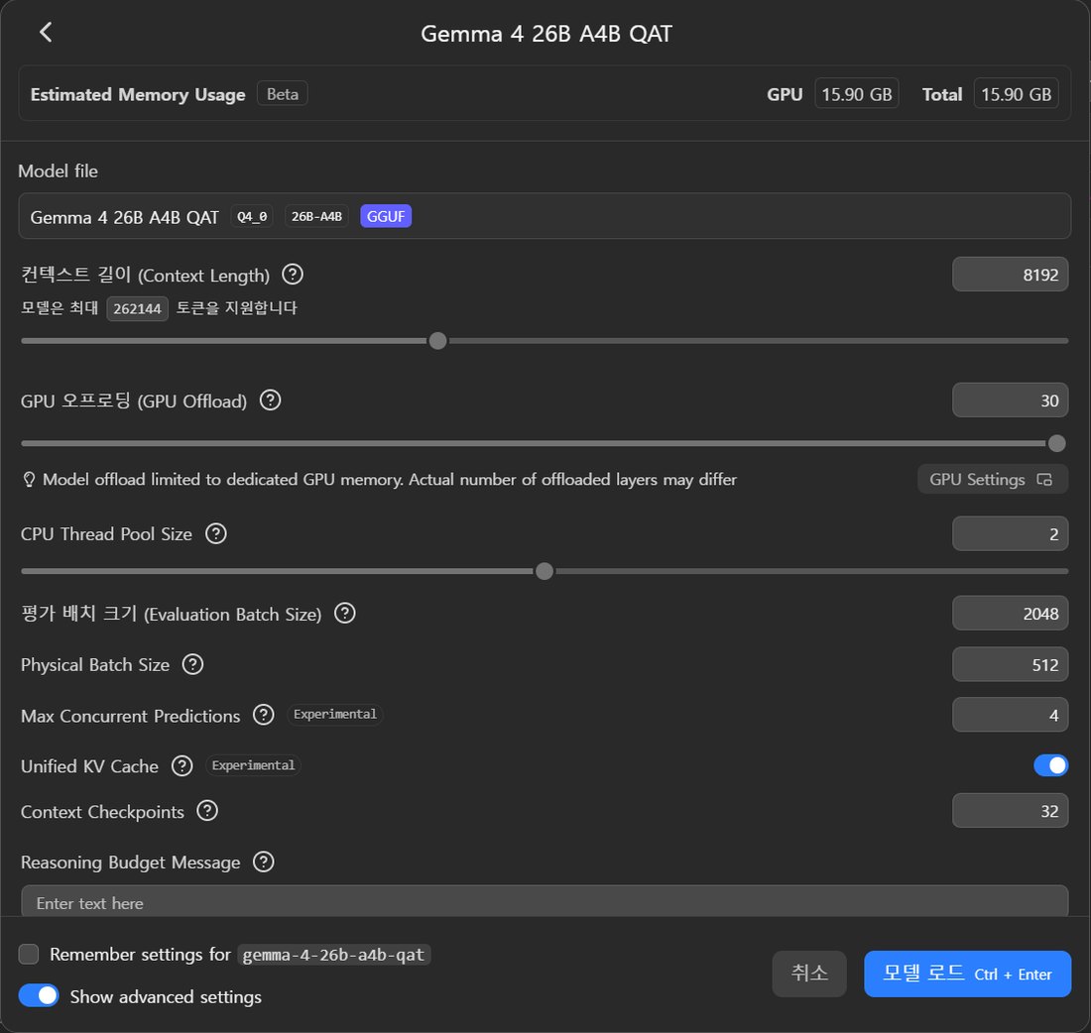Image resolution: width=1091 pixels, height=1033 pixels.
Task: Adjust the CPU Thread Pool Size slider
Action: coord(545,571)
